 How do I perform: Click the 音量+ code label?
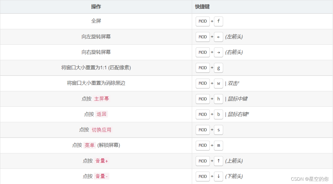(102, 161)
